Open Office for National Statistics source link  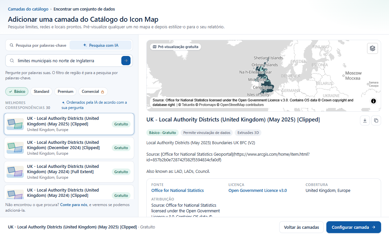tap(177, 191)
